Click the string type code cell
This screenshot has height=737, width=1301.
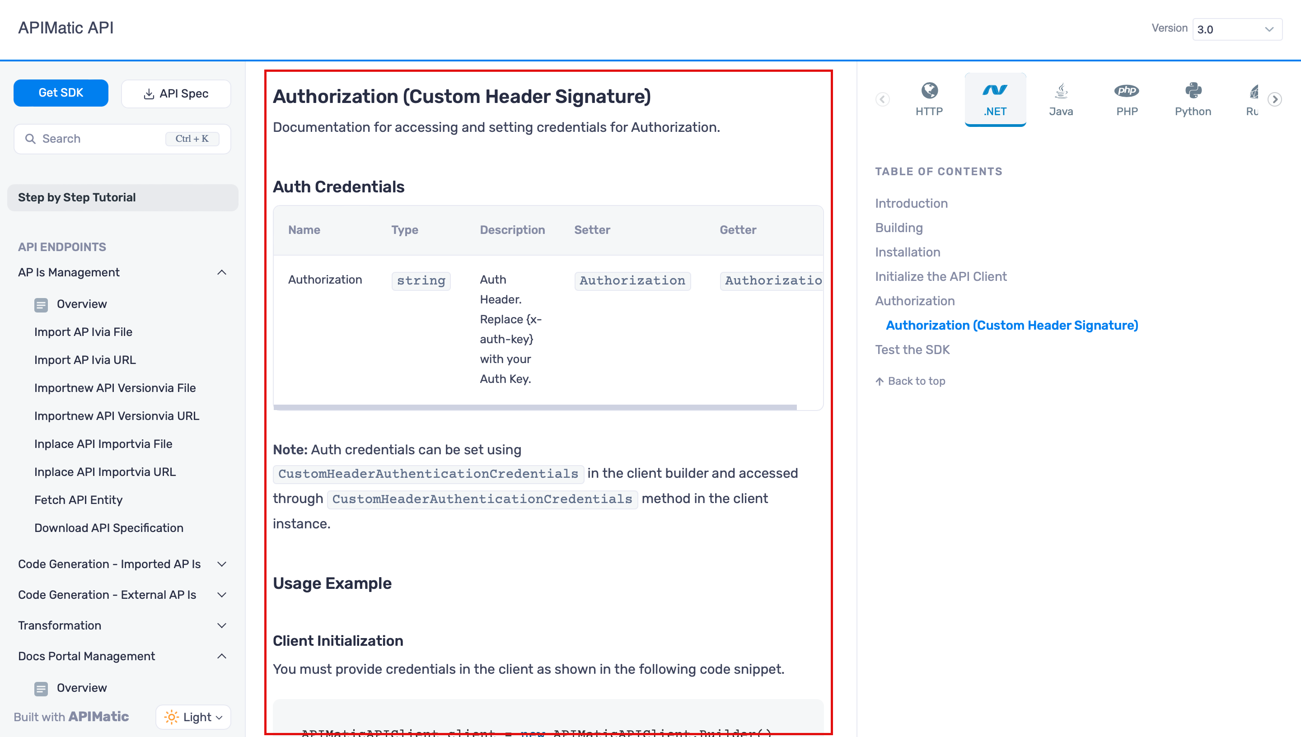coord(421,280)
